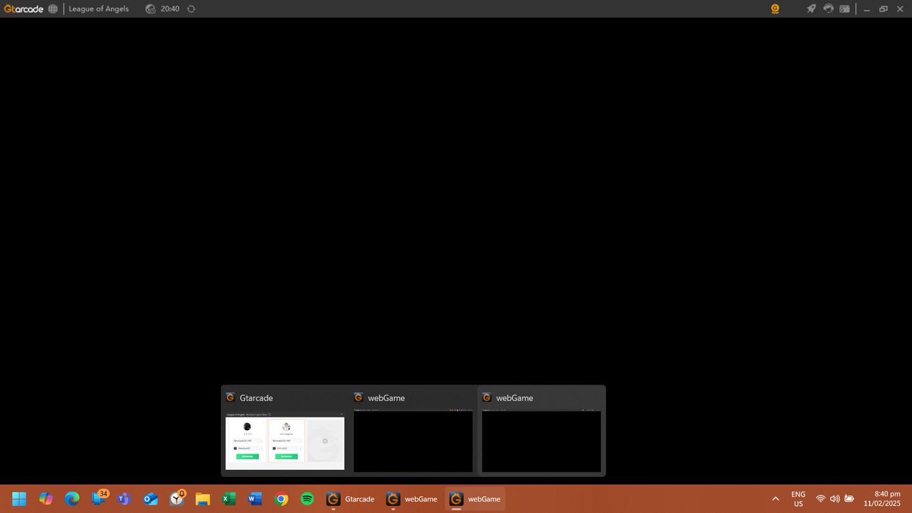
Task: Switch to Gtarcade taskbar item
Action: (350, 499)
